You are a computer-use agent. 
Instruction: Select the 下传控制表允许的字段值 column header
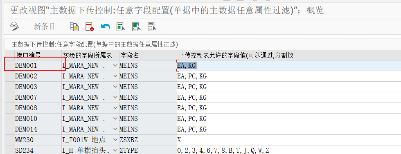(x=289, y=55)
